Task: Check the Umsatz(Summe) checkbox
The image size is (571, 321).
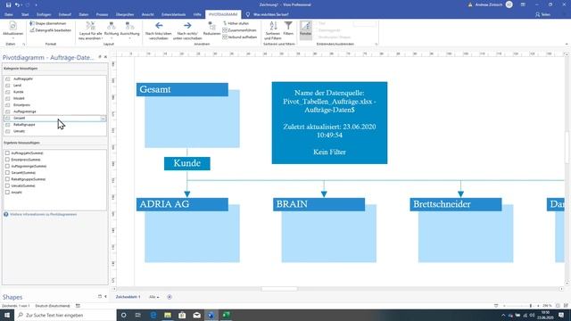Action: click(x=7, y=186)
